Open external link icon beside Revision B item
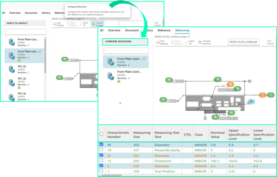Screen dimensions: 277x177 point(144,59)
